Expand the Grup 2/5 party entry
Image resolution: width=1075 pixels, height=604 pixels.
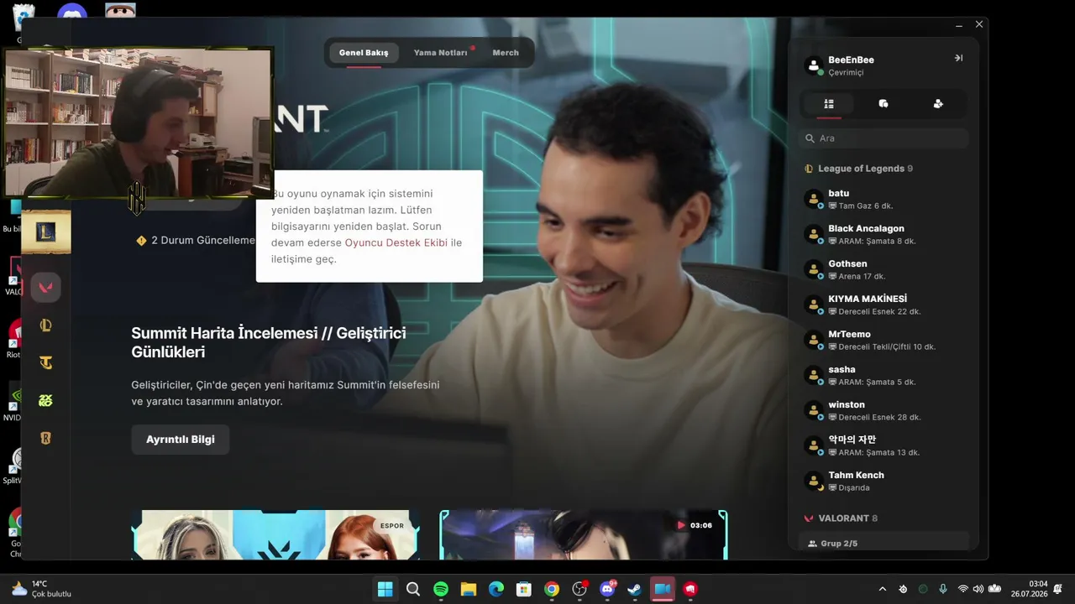pyautogui.click(x=884, y=543)
